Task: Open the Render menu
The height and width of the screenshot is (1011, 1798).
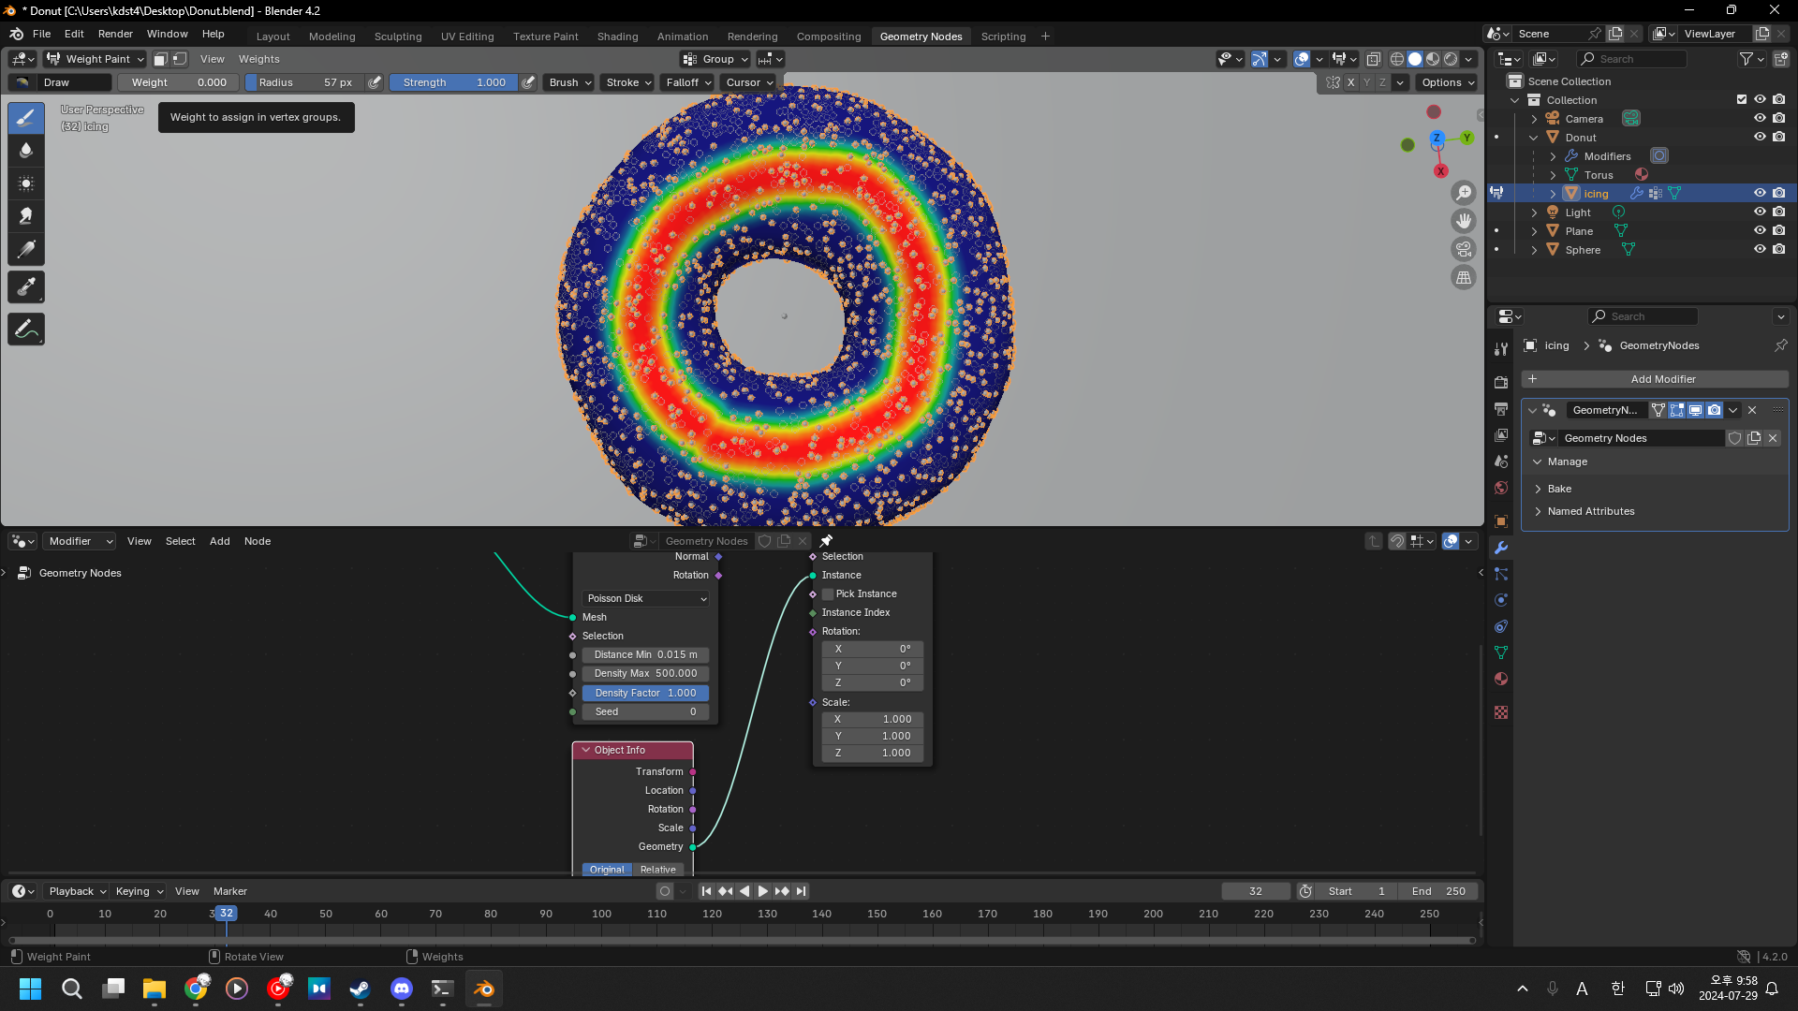Action: point(115,34)
